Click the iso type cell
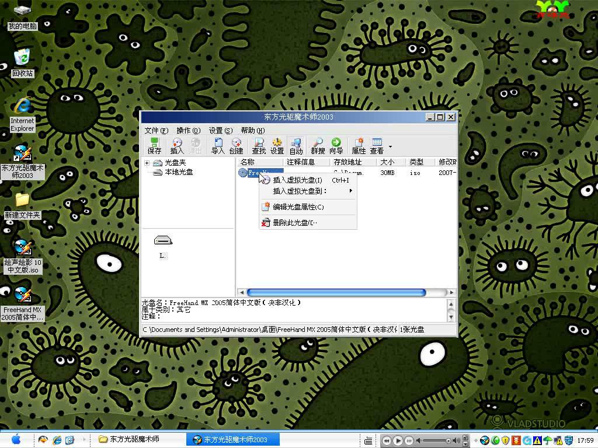The width and height of the screenshot is (598, 448). coord(415,173)
